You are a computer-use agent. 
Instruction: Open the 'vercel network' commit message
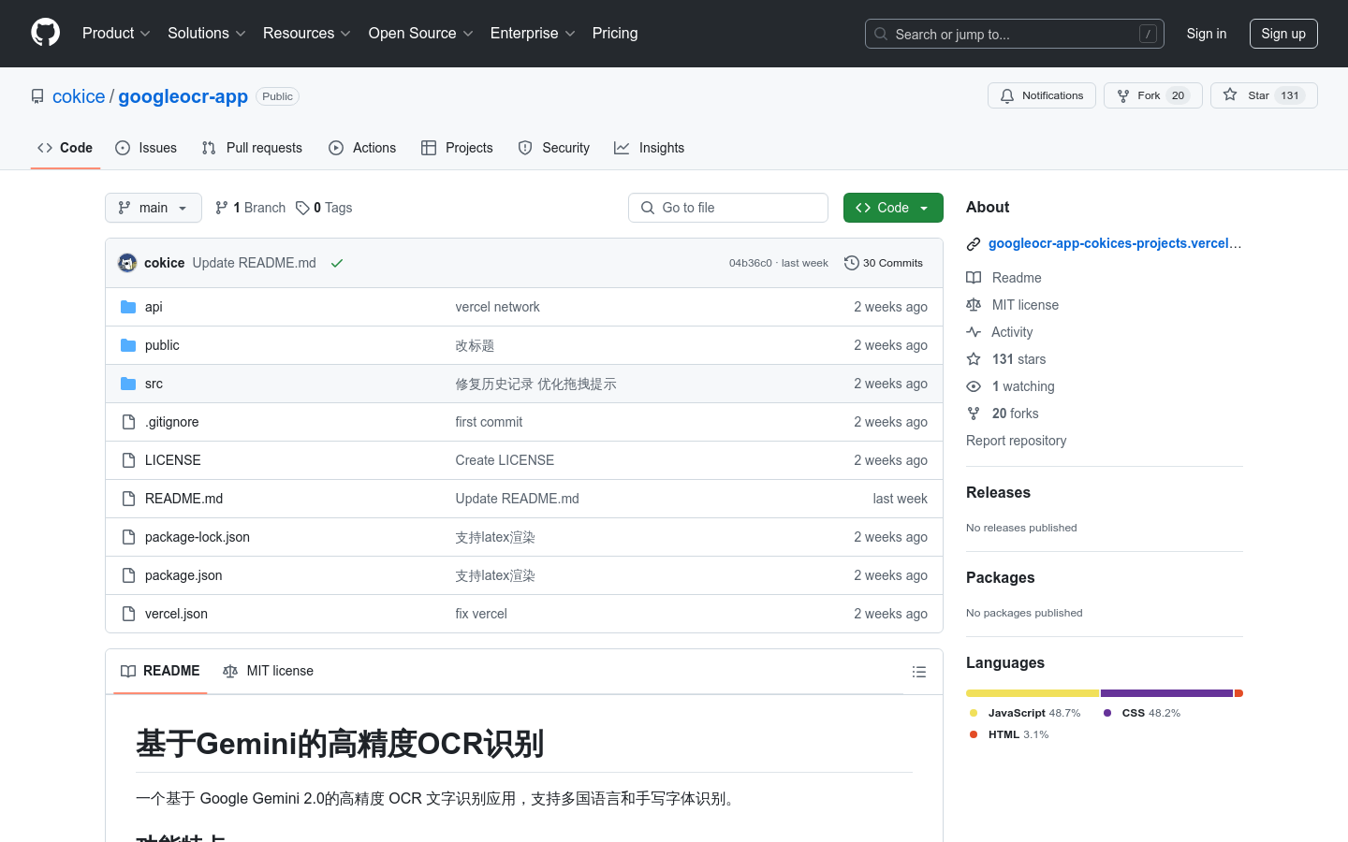497,307
